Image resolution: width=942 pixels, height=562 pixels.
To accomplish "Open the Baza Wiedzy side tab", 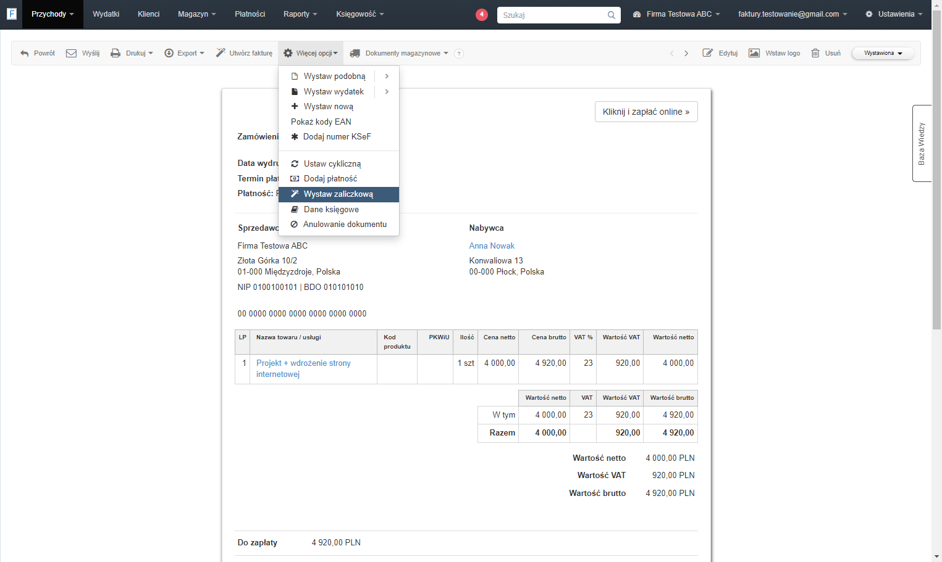I will point(922,143).
